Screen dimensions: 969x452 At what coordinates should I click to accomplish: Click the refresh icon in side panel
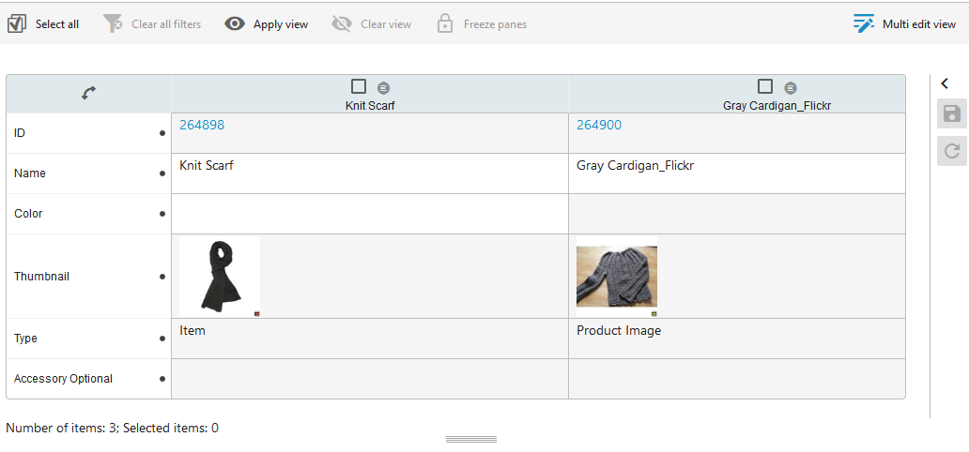pyautogui.click(x=951, y=150)
